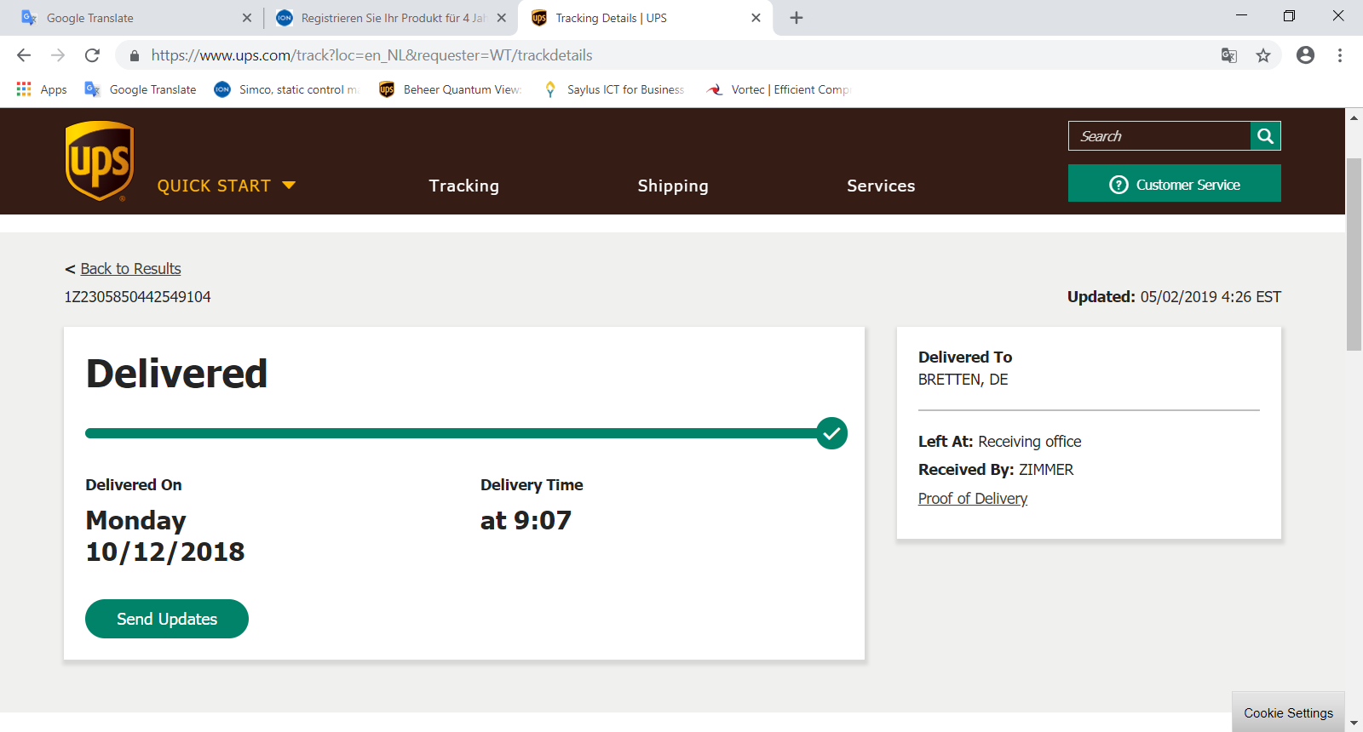1363x732 pixels.
Task: Open the Shipping menu
Action: (x=673, y=186)
